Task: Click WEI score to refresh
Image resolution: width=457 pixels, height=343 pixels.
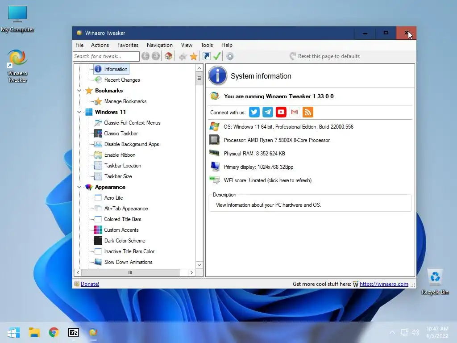Action: coord(268,180)
